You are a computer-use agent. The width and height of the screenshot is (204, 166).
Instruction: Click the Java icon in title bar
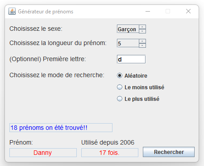pyautogui.click(x=12, y=11)
